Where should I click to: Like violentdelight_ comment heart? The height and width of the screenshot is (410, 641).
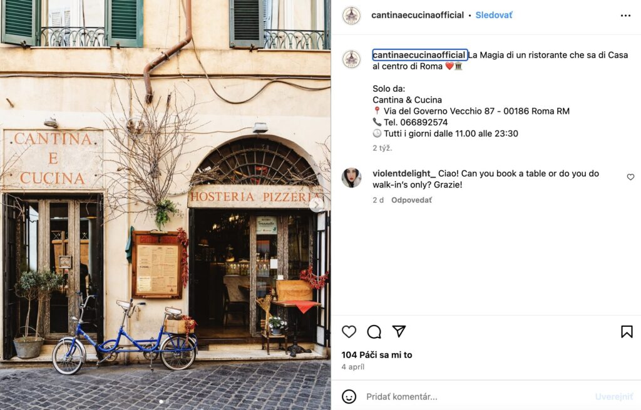click(x=630, y=177)
